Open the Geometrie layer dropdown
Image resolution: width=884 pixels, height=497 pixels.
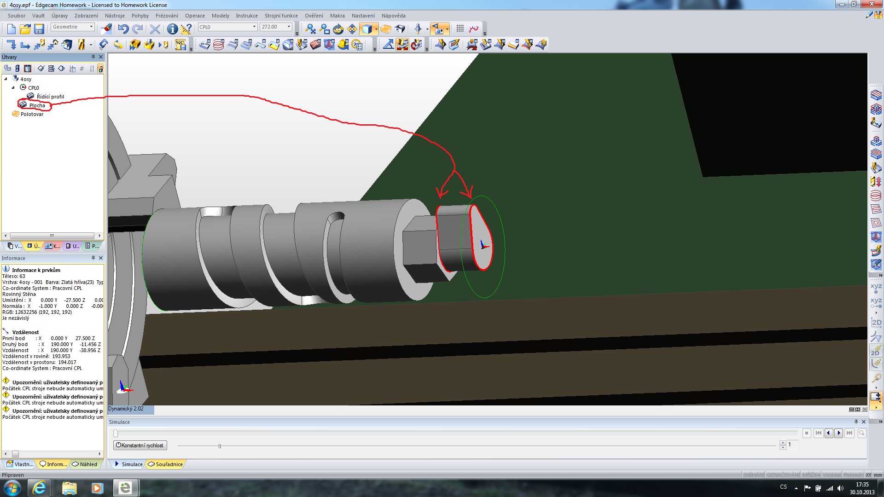coord(91,27)
